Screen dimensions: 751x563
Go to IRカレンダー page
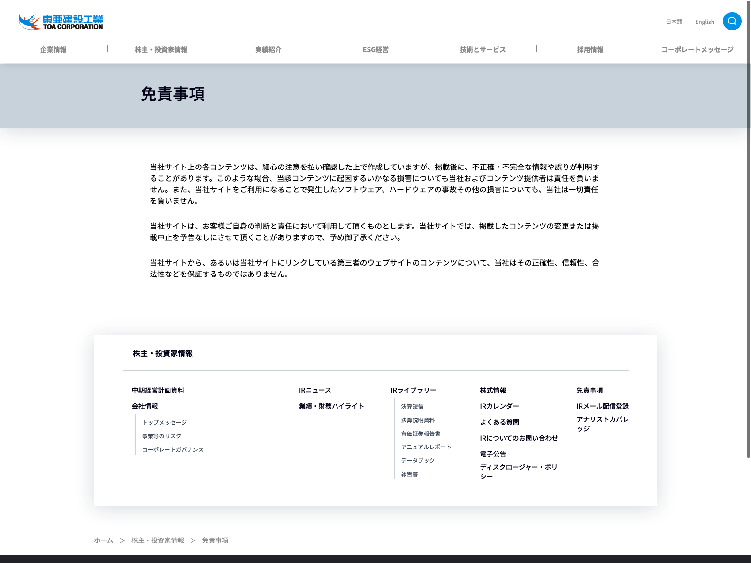[x=499, y=406]
